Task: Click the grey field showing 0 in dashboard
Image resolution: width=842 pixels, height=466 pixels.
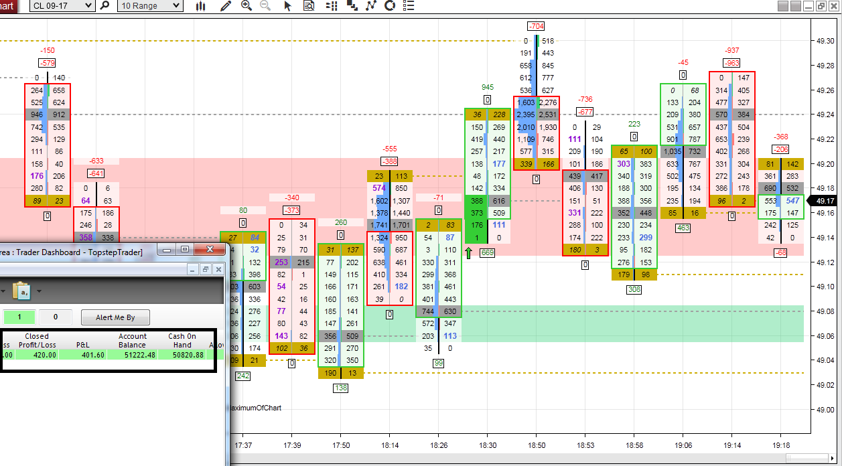Action: click(x=55, y=317)
